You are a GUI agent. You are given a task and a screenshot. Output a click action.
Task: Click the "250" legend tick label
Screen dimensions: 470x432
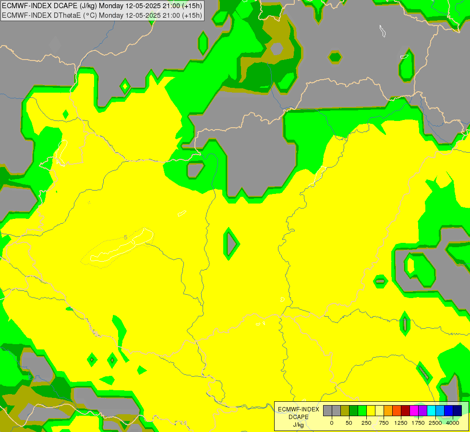point(366,423)
